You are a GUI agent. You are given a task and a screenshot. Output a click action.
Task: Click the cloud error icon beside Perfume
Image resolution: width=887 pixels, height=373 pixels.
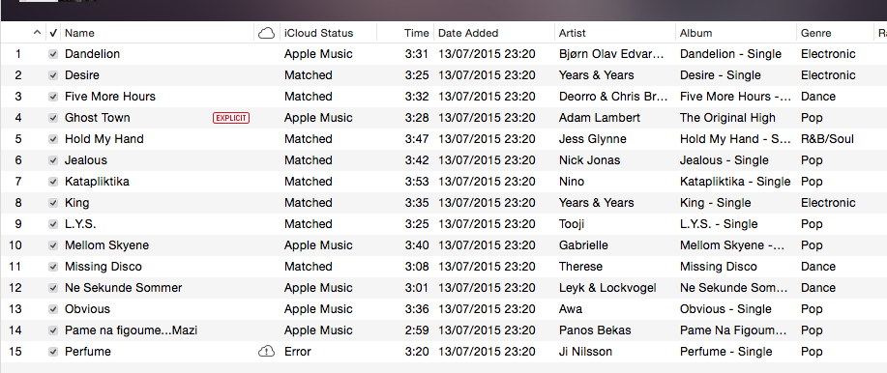click(x=266, y=352)
